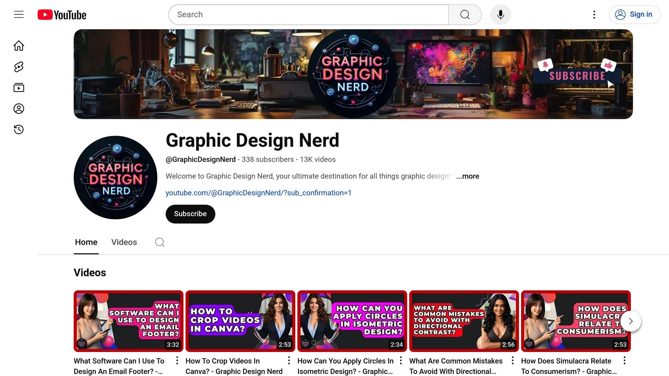Select the Shorts icon in the sidebar
This screenshot has height=376, width=669.
(x=19, y=66)
